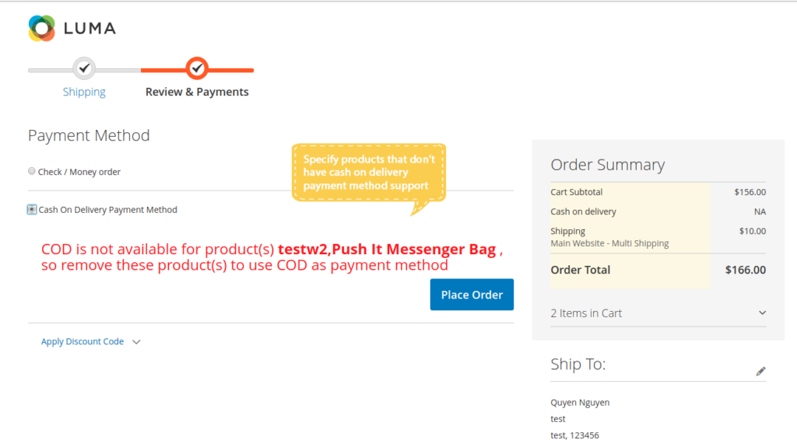797x447 pixels.
Task: Click the yellow COD tooltip callout
Action: pos(369,173)
